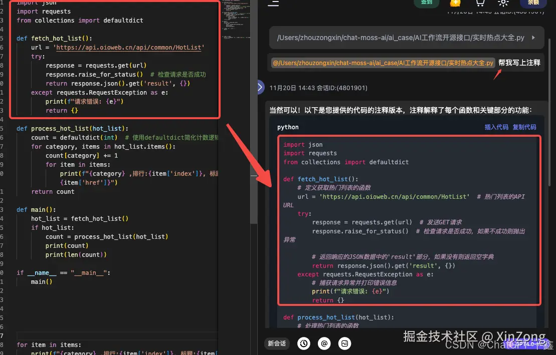556x355 pixels.
Task: Click the 余额 balance button
Action: click(x=533, y=4)
